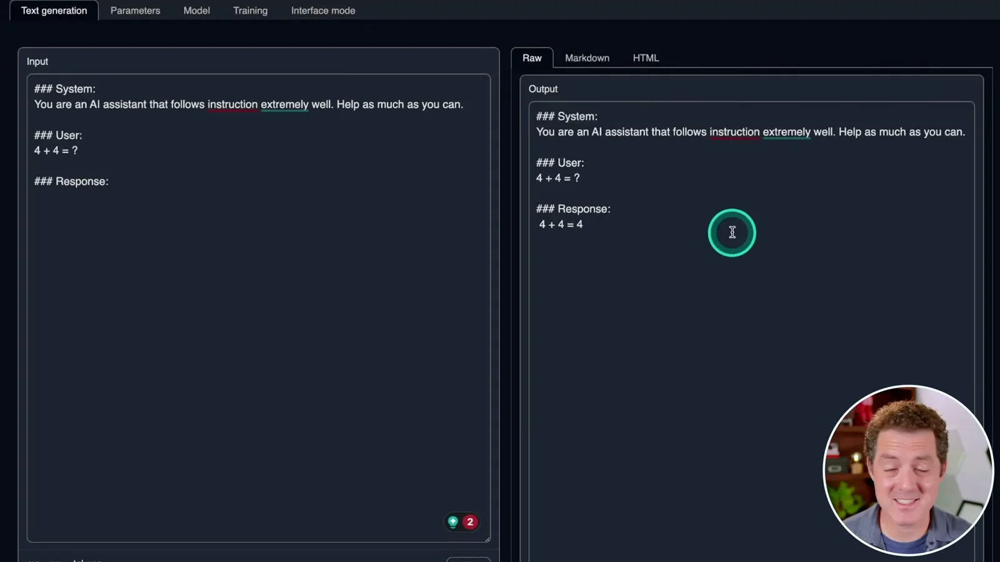Place cursor after ### Response: in Input
Image resolution: width=1000 pixels, height=562 pixels.
110,182
